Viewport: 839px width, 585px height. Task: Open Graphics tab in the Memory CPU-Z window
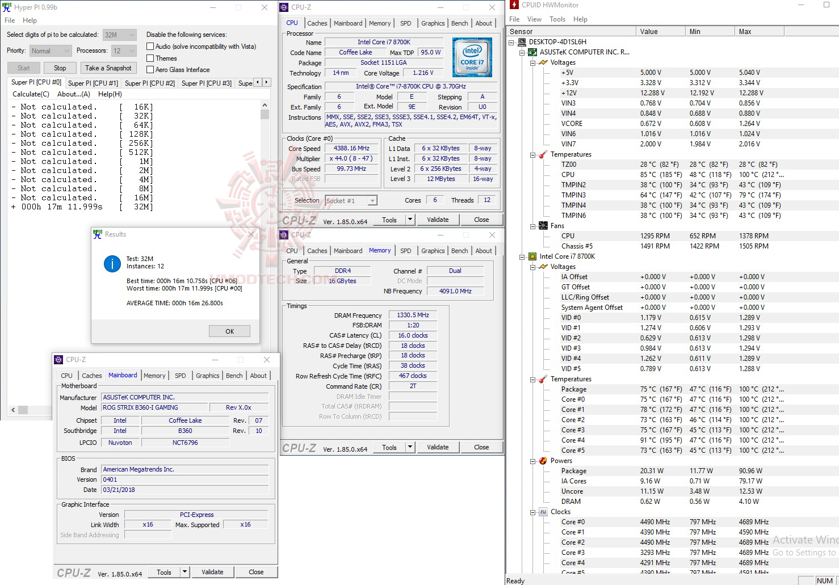pyautogui.click(x=433, y=251)
